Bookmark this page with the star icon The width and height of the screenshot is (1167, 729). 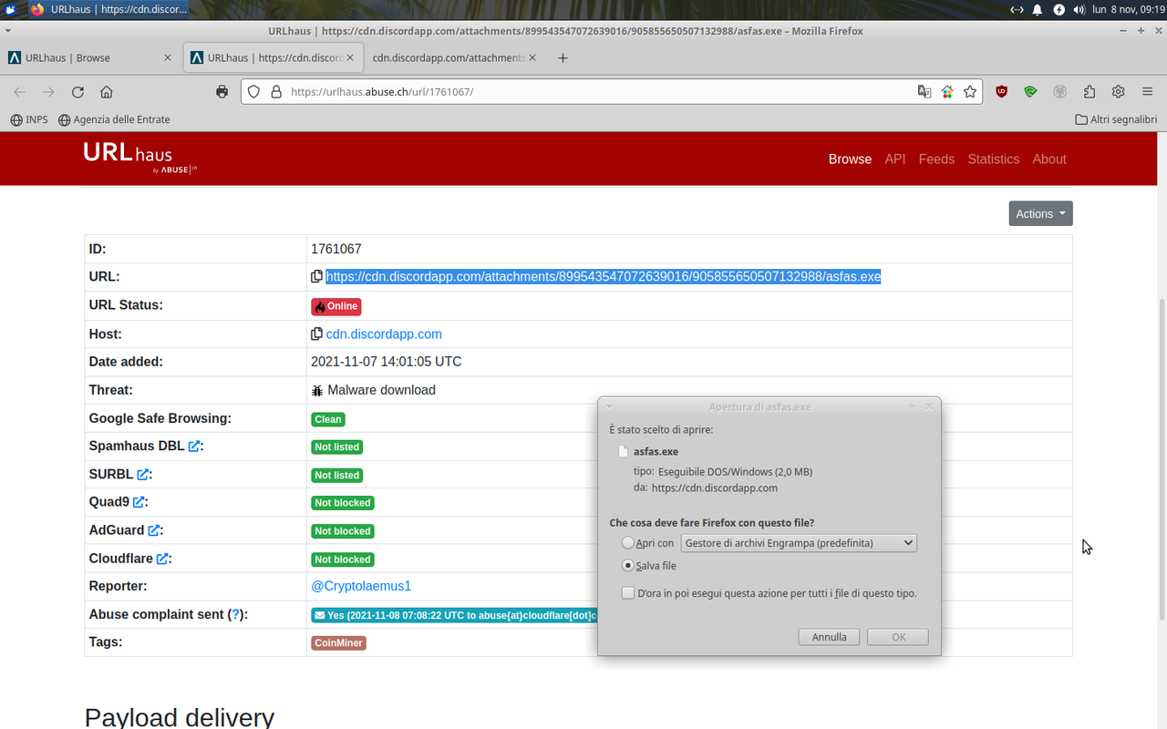point(970,92)
